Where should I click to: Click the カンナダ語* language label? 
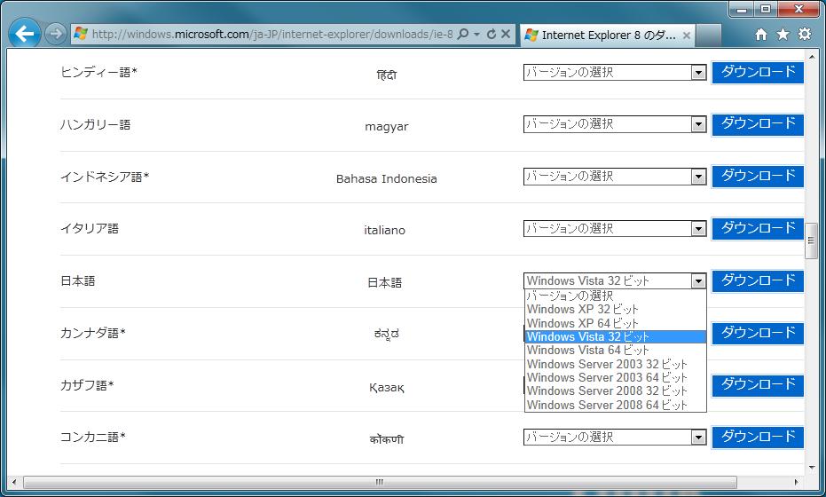click(92, 333)
